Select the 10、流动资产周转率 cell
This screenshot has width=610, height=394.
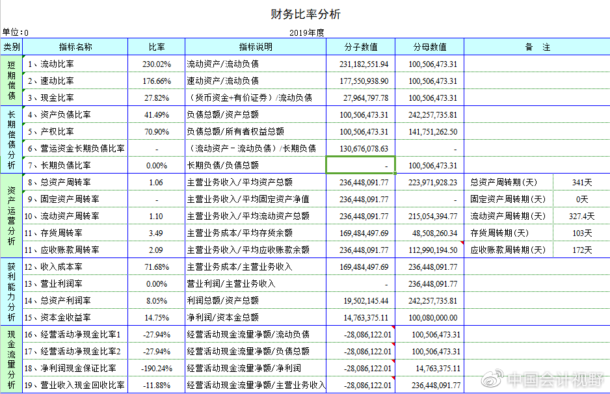click(75, 216)
